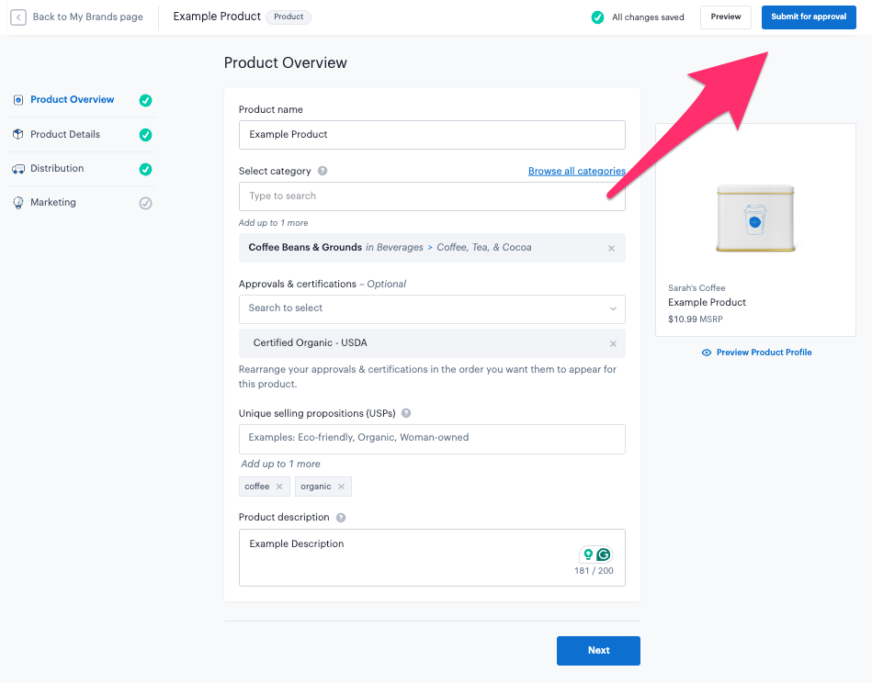Click the back arrow icon near My Brands
The image size is (872, 683).
click(18, 17)
